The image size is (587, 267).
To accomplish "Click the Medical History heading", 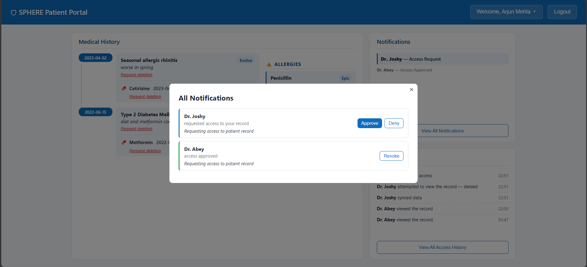I will 99,42.
